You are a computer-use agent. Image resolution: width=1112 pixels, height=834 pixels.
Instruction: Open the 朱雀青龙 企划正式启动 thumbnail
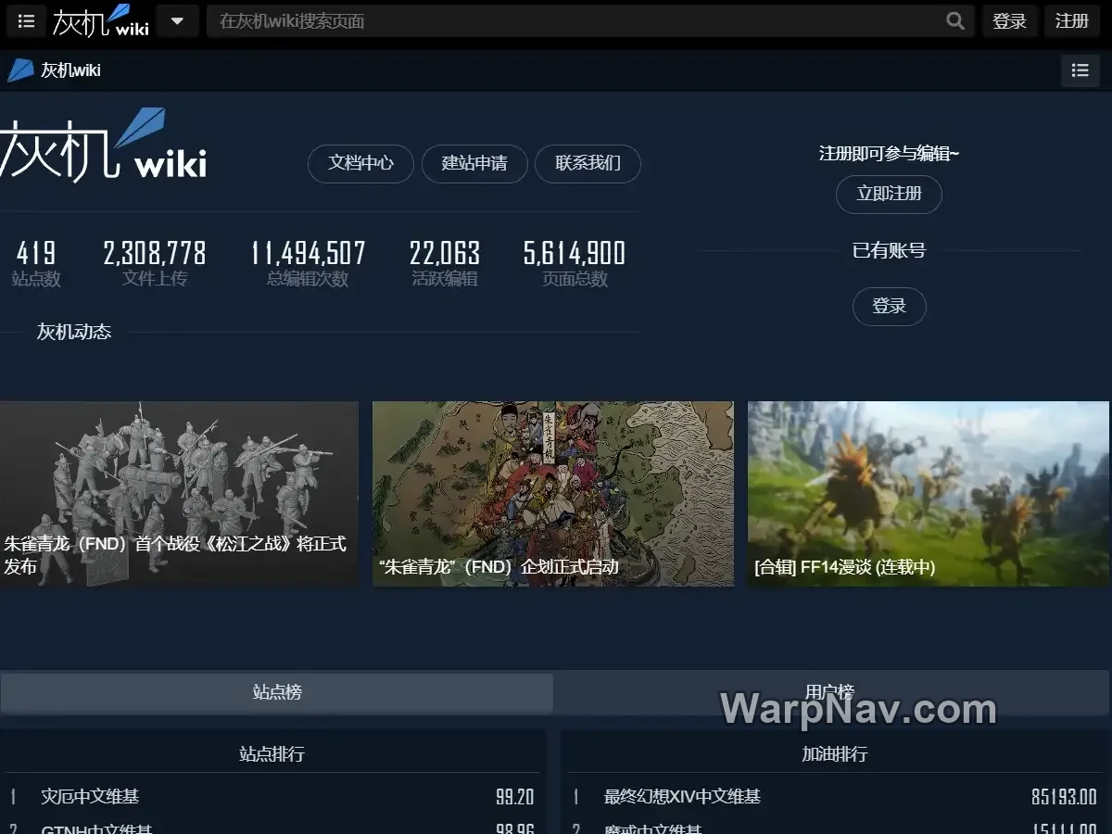pos(553,494)
